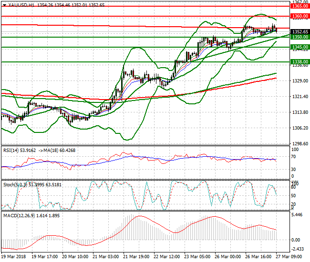Click the 1313.80 price axis value

[x=300, y=112]
